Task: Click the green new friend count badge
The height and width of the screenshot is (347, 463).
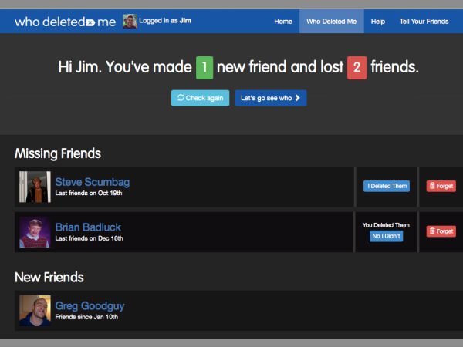Action: (204, 67)
